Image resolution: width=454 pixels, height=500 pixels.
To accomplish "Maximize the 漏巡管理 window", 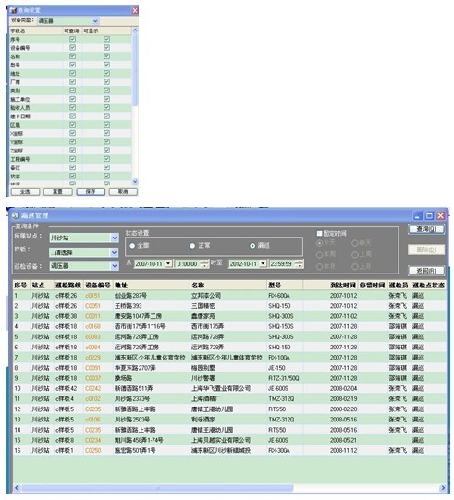I will [429, 216].
